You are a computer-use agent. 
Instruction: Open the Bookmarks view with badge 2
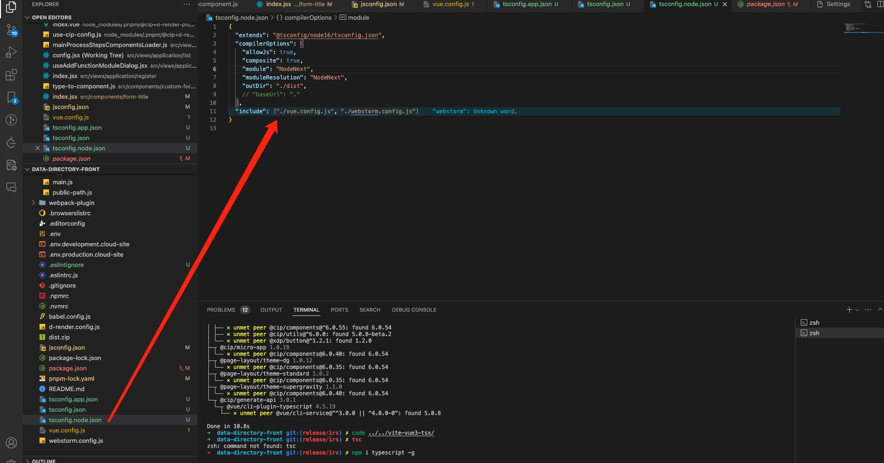coord(11,97)
